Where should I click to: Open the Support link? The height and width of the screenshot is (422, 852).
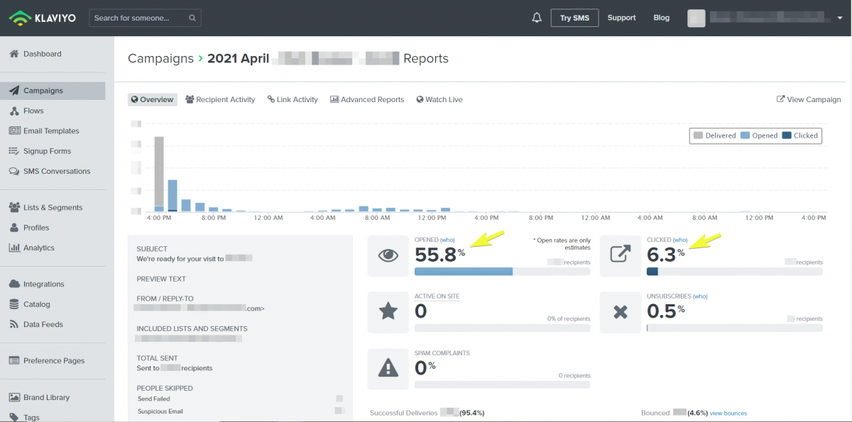(x=621, y=18)
